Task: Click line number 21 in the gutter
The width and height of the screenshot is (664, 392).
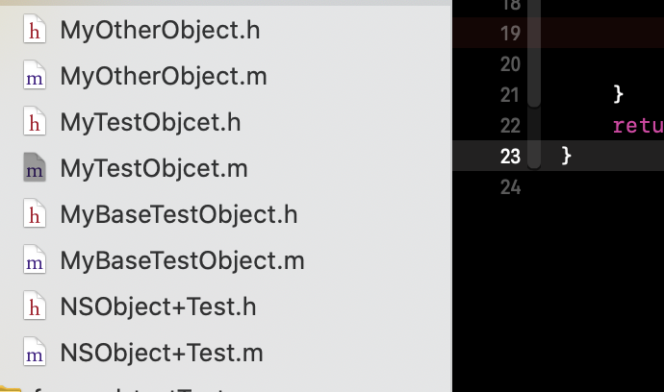Action: (x=510, y=94)
